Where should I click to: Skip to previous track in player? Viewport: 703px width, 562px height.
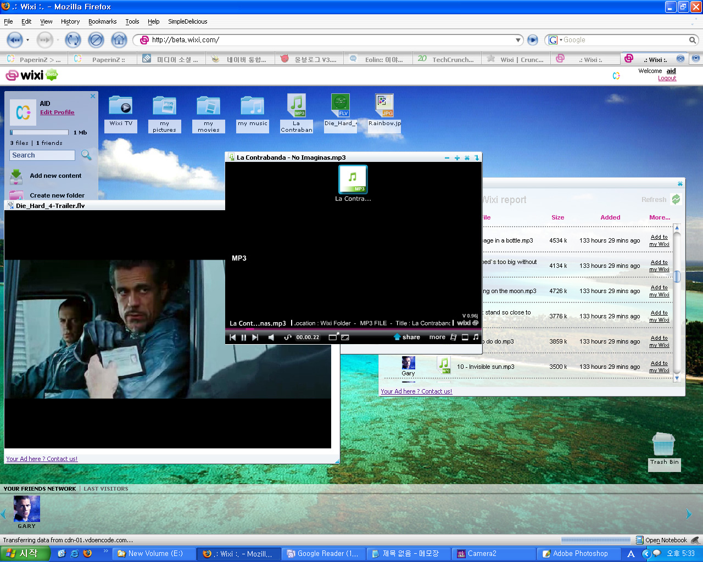[233, 338]
